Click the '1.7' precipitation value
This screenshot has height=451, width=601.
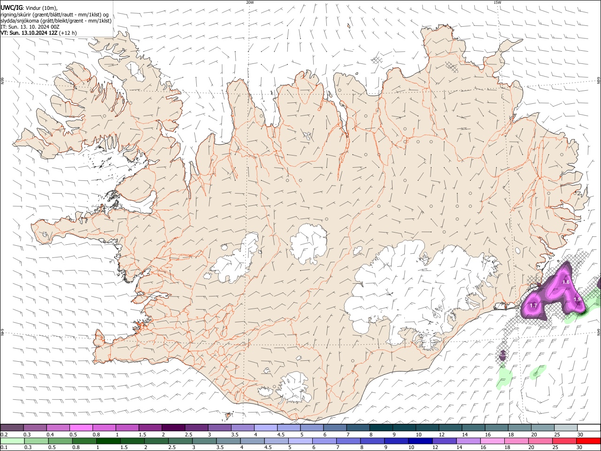tap(533, 305)
